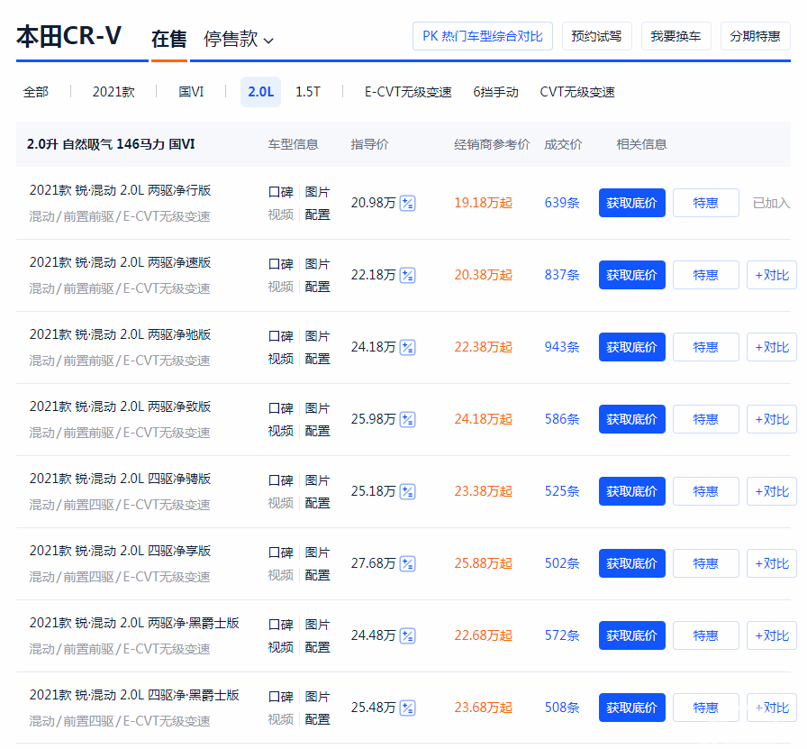View dealer price 19.18万起
This screenshot has height=749, width=807.
click(x=483, y=203)
